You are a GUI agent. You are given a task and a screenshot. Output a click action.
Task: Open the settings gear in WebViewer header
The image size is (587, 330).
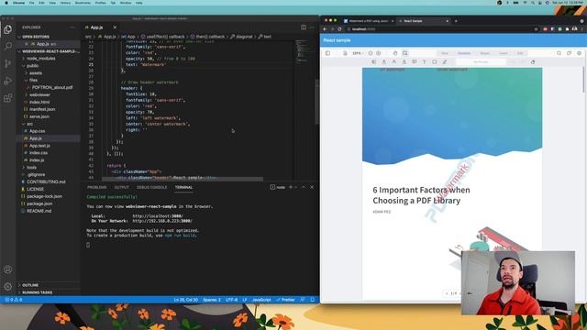tap(579, 53)
